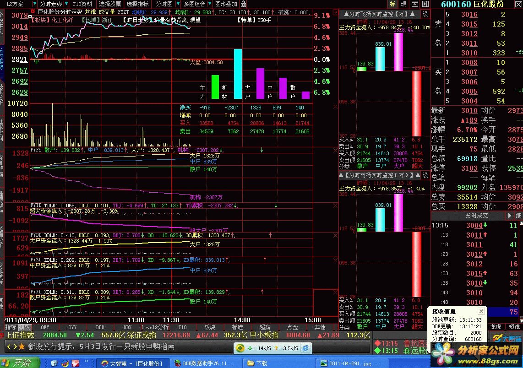The image size is (523, 368).
Task: Click the IE icon on the speed widget
Action: tap(305, 348)
